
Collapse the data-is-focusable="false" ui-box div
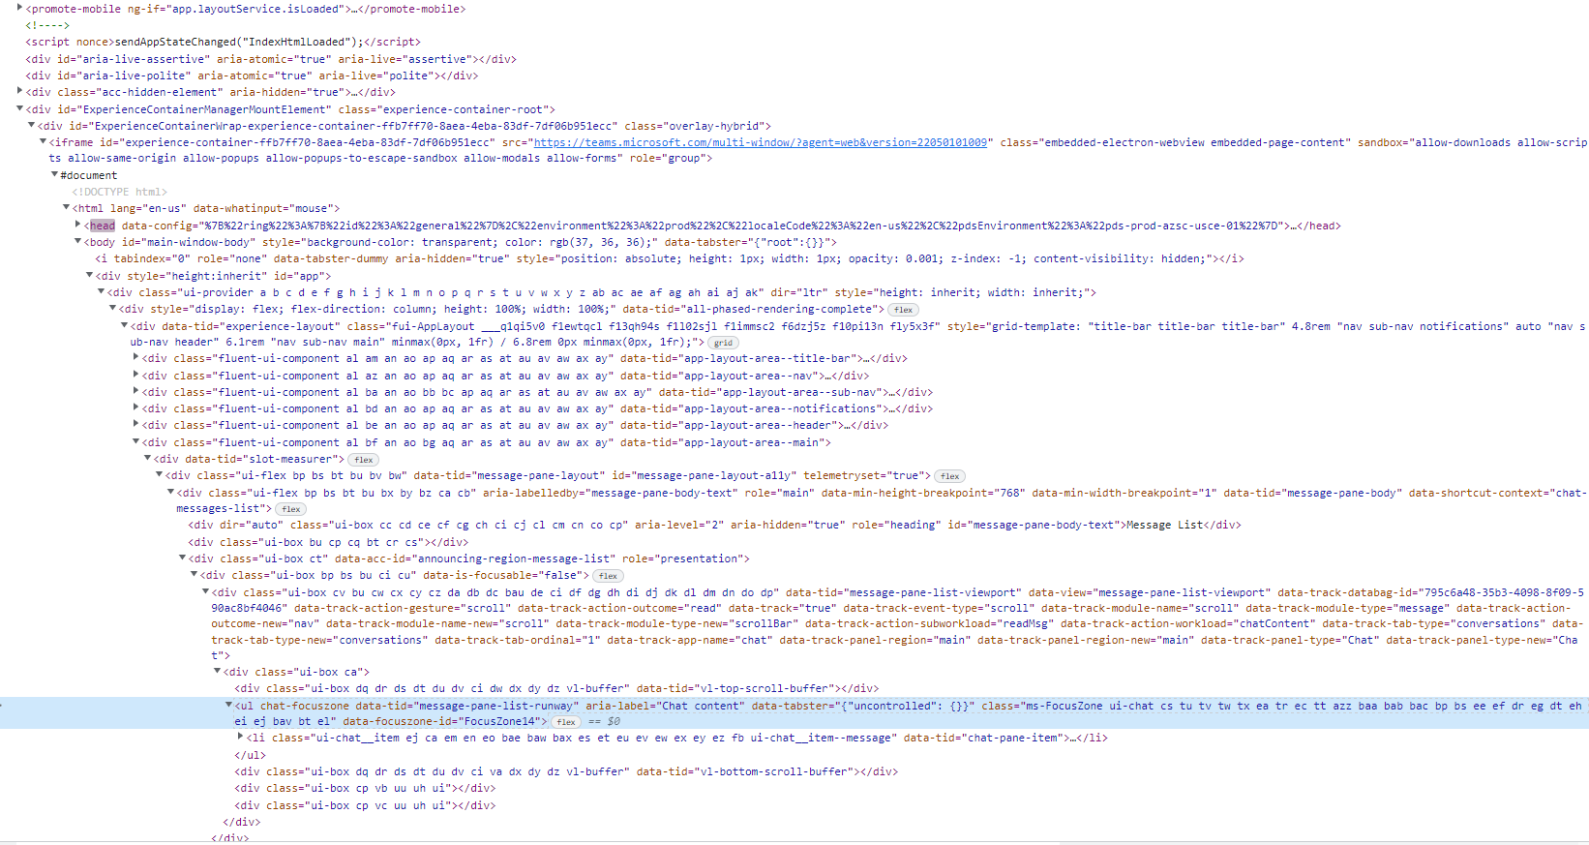click(195, 574)
